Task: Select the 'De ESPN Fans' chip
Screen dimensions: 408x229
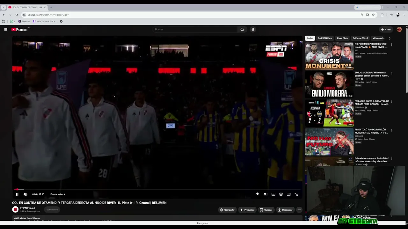Action: [325, 38]
